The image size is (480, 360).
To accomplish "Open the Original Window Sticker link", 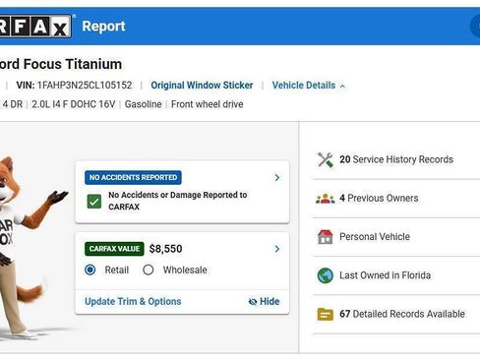I will 202,86.
